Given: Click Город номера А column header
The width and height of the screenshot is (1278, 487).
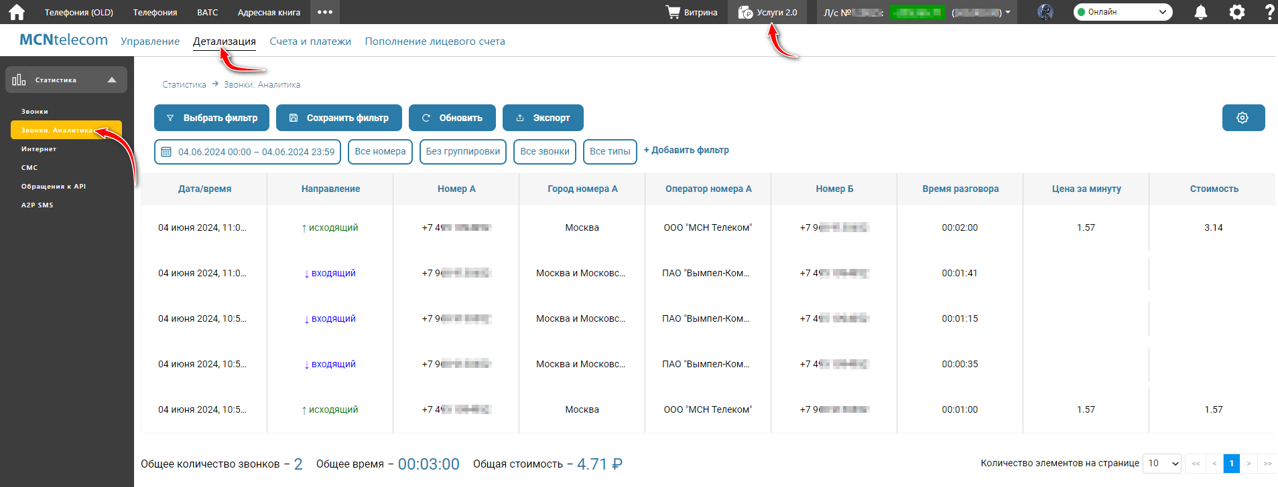Looking at the screenshot, I should (582, 189).
